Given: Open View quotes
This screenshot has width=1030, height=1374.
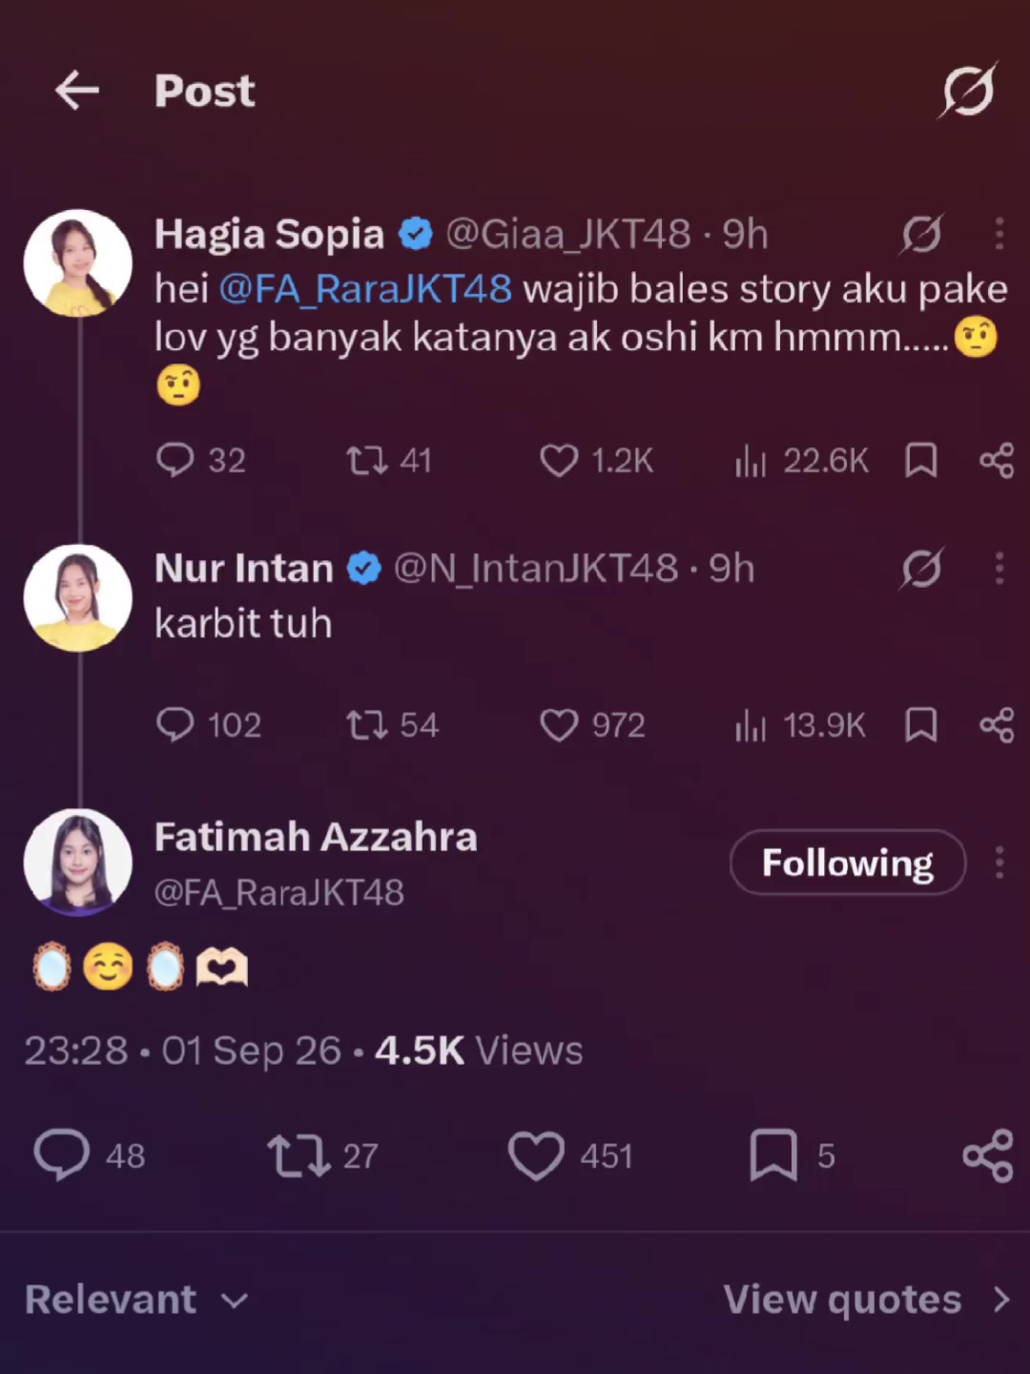Looking at the screenshot, I should (866, 1300).
